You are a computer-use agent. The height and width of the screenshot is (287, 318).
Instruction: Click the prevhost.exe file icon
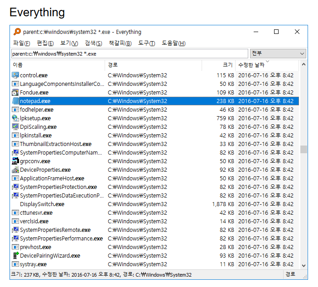pyautogui.click(x=15, y=247)
